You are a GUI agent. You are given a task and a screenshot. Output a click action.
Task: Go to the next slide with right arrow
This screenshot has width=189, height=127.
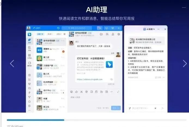[x=185, y=63]
